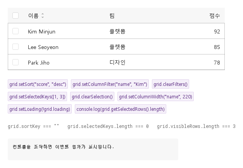Click the grid.selectedKeys.length === 0 status text
243x168 pixels.
(x=108, y=126)
